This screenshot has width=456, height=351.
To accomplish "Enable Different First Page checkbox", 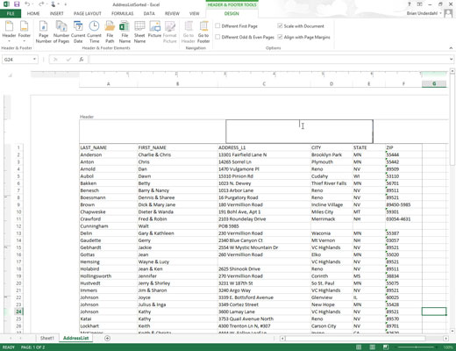I will (x=217, y=26).
